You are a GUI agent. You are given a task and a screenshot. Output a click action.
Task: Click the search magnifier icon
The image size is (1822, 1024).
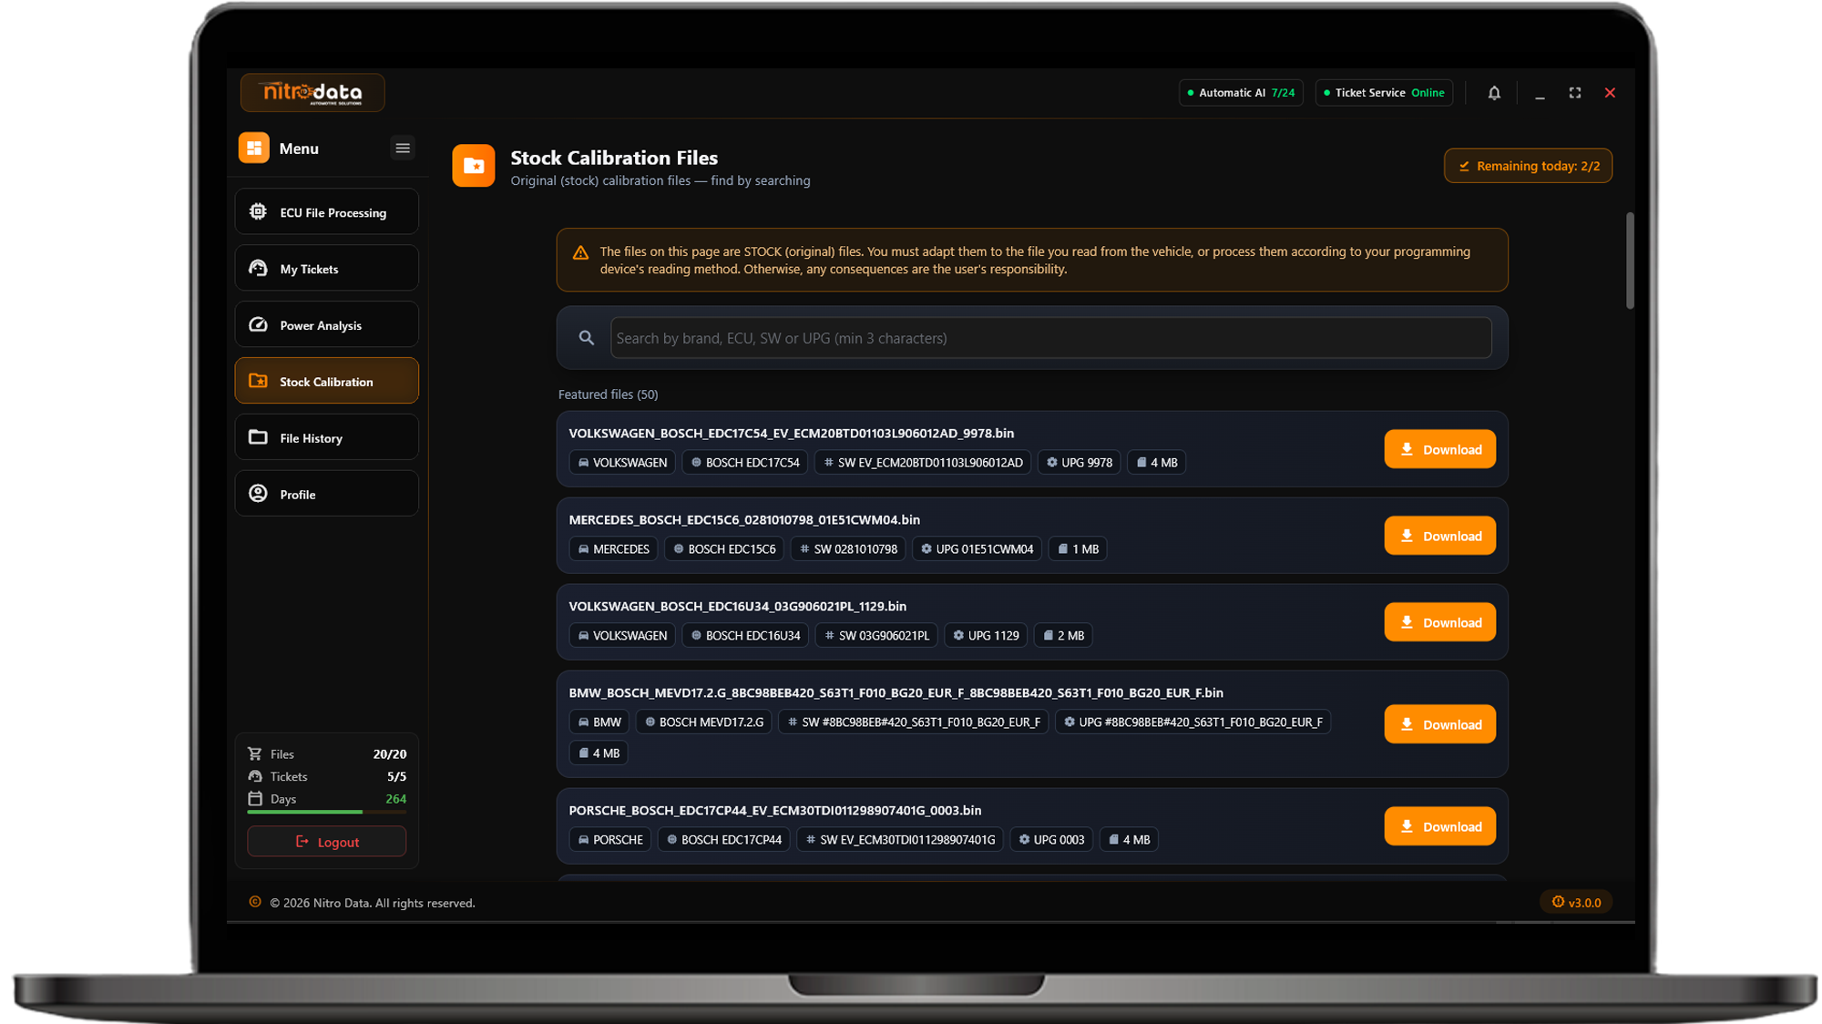click(587, 338)
